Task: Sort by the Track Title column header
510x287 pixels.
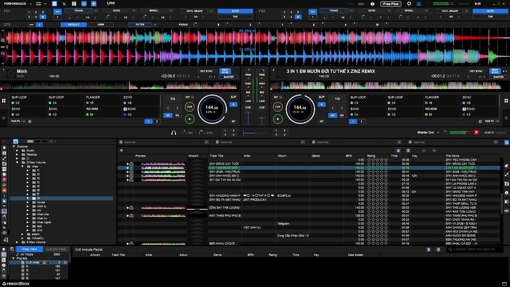Action: coord(216,156)
